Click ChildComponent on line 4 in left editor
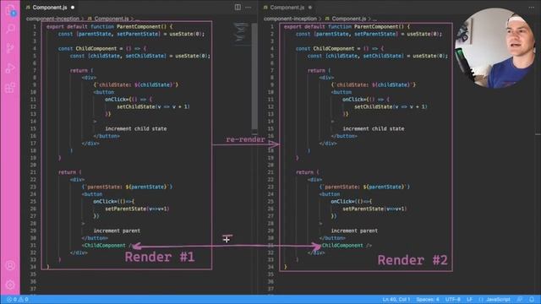The width and height of the screenshot is (541, 304). click(x=96, y=49)
